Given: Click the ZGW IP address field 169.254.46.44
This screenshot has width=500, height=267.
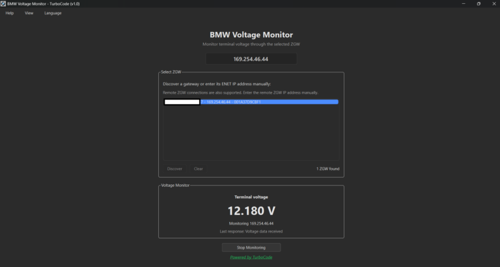Looking at the screenshot, I should coord(251,59).
